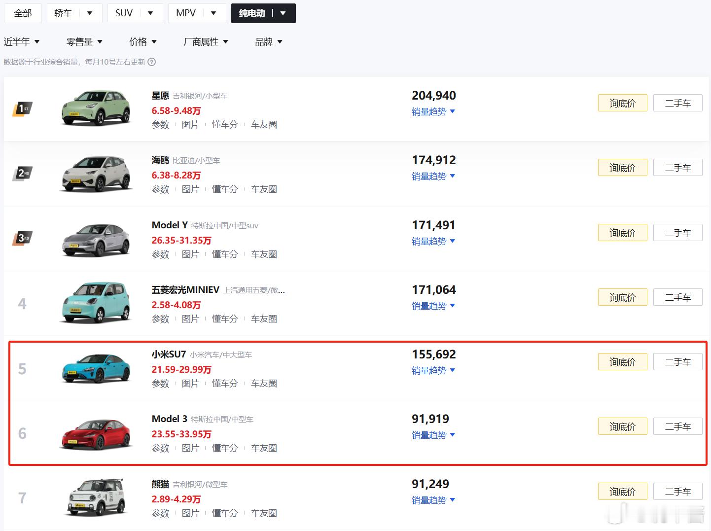Open the red Model 3 thumbnail

pos(96,434)
